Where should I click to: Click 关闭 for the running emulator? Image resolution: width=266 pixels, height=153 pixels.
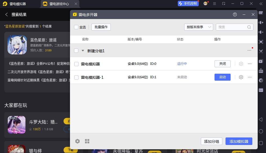tap(222, 64)
